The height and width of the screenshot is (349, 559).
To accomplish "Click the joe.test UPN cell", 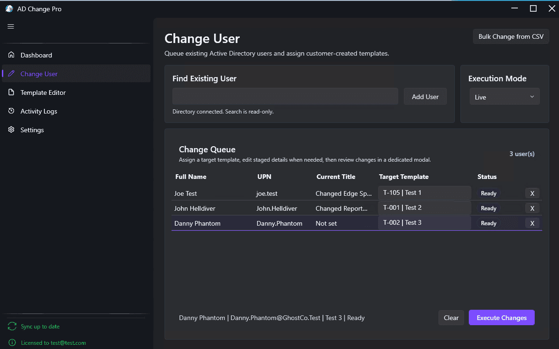I will tap(267, 193).
